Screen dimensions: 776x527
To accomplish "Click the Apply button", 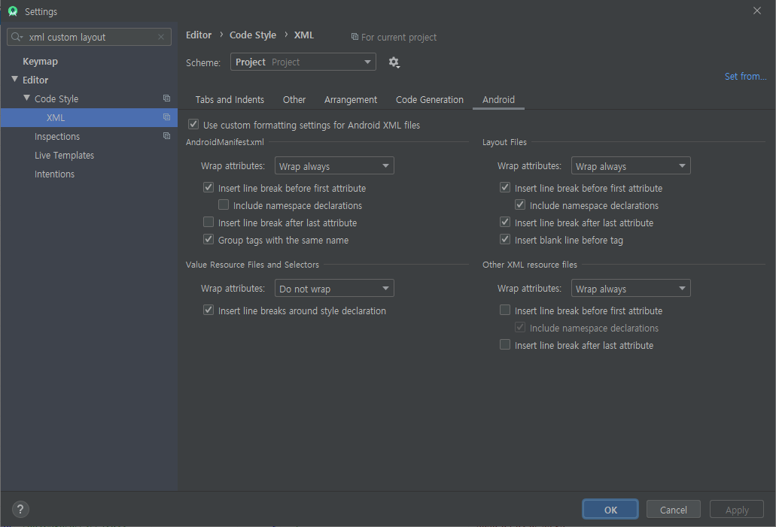I will pos(737,510).
